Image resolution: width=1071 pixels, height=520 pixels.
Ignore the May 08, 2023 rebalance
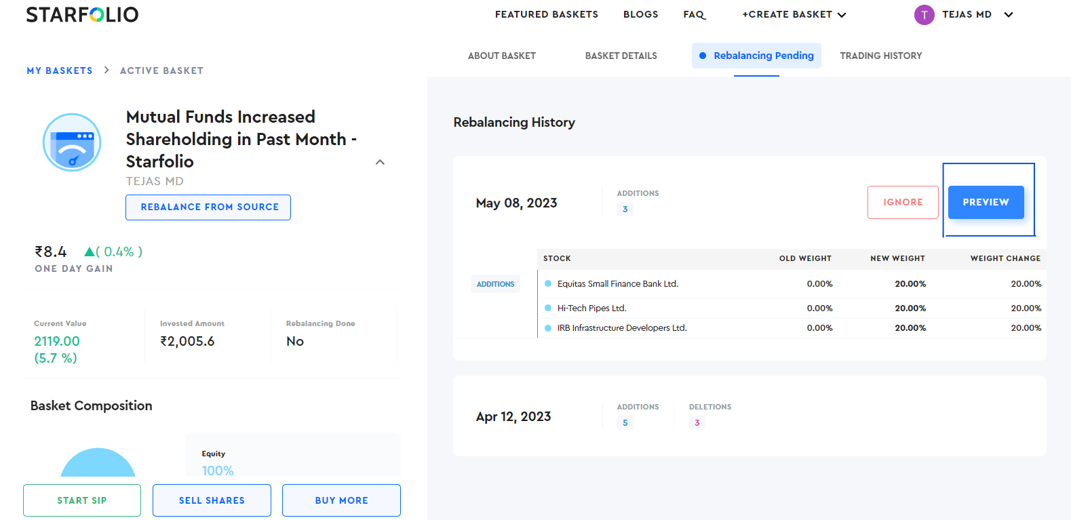[903, 202]
